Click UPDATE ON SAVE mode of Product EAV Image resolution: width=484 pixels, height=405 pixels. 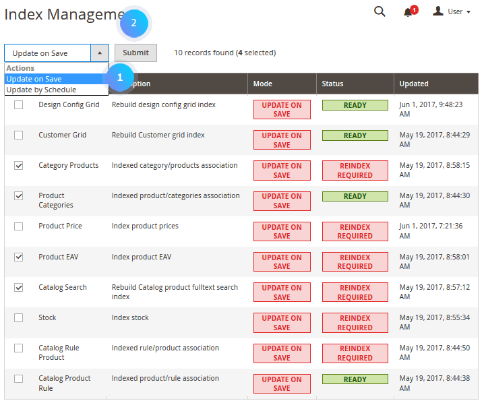(282, 261)
